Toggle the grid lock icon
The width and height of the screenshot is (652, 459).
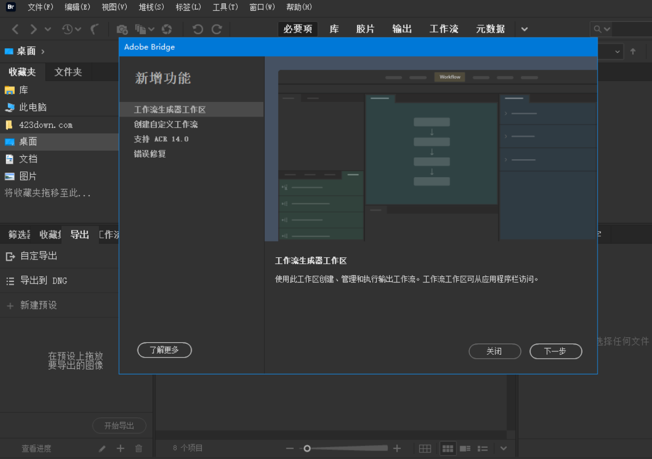point(425,448)
